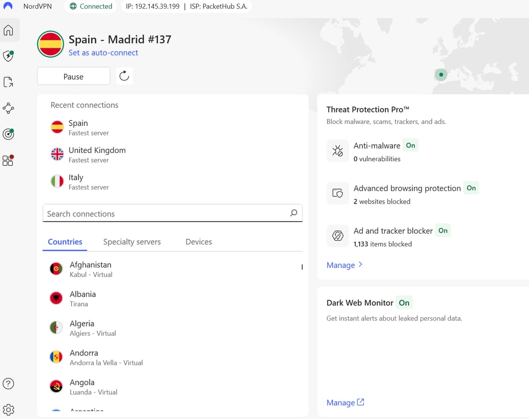This screenshot has width=529, height=419.
Task: Click the country list scrollbar
Action: (302, 267)
